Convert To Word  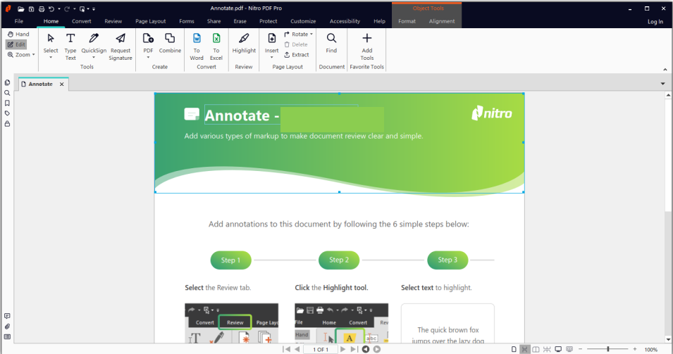[197, 46]
